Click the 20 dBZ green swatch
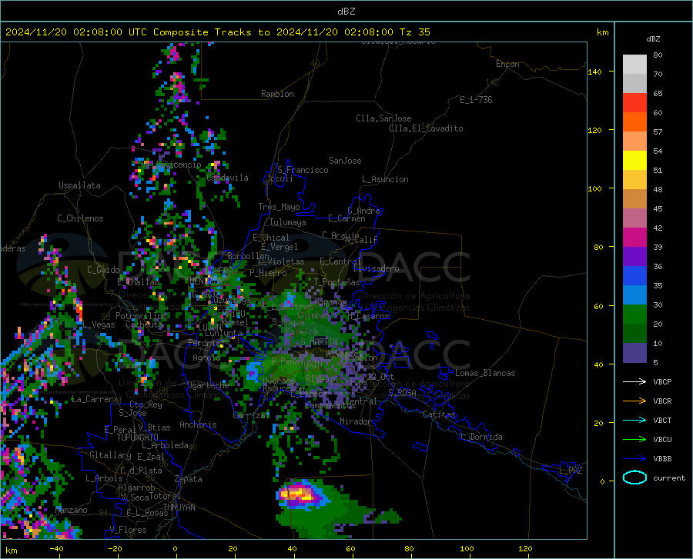 (x=634, y=314)
